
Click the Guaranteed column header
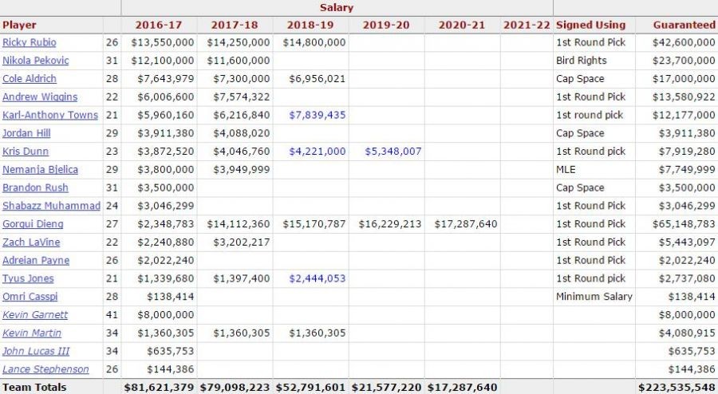click(684, 26)
